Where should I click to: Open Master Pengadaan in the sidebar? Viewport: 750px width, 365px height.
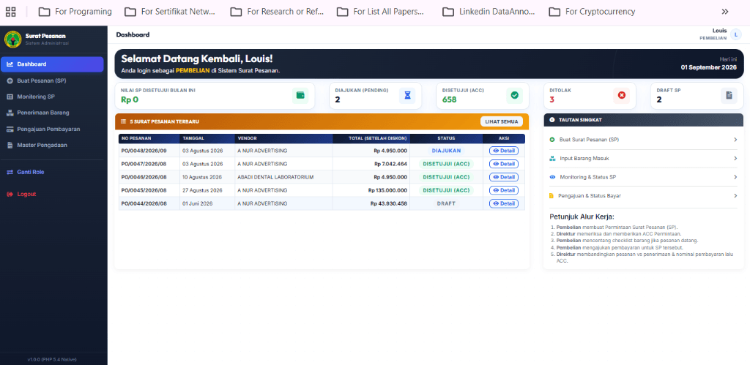pyautogui.click(x=53, y=146)
